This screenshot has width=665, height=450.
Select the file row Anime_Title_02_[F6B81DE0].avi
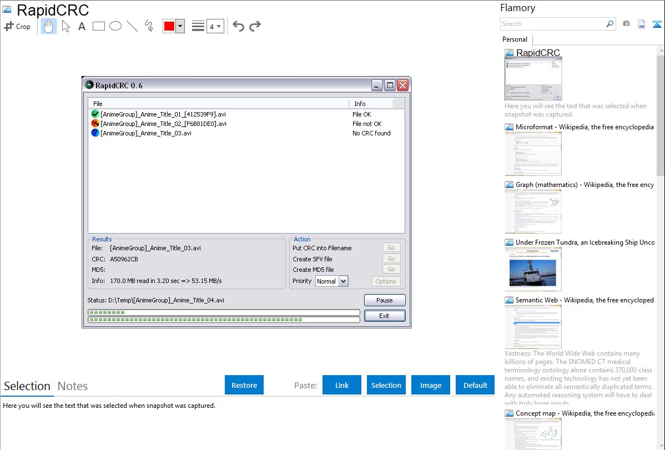coord(246,123)
